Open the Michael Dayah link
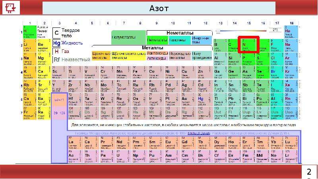 point(199,133)
